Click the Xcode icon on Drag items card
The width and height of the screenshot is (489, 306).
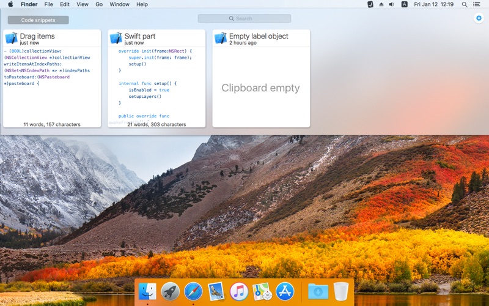click(11, 38)
